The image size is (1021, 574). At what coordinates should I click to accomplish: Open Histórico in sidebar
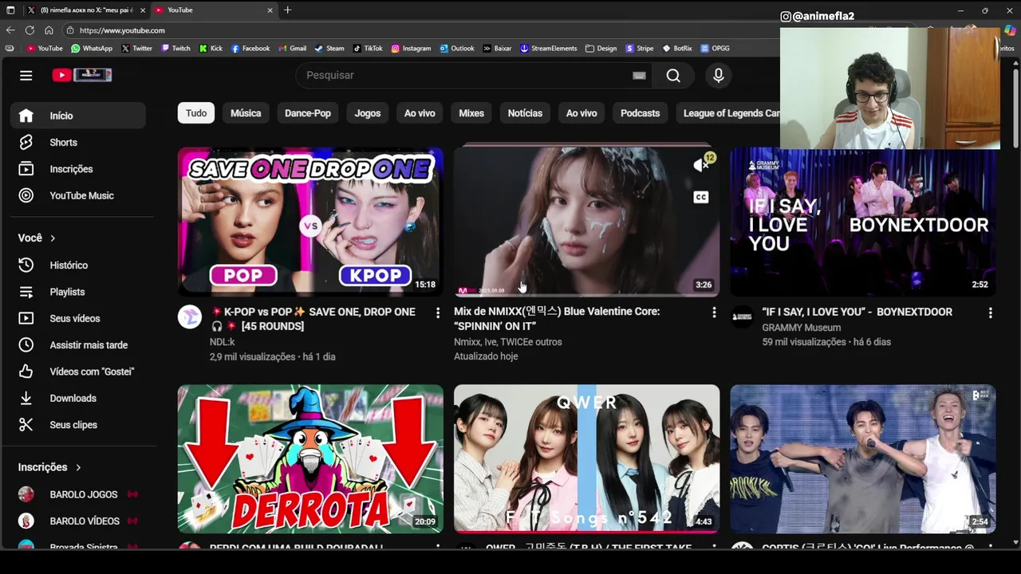(x=78, y=265)
